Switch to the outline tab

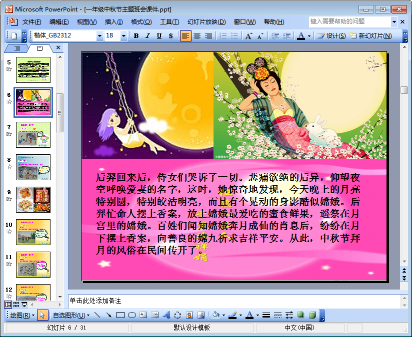coord(17,48)
